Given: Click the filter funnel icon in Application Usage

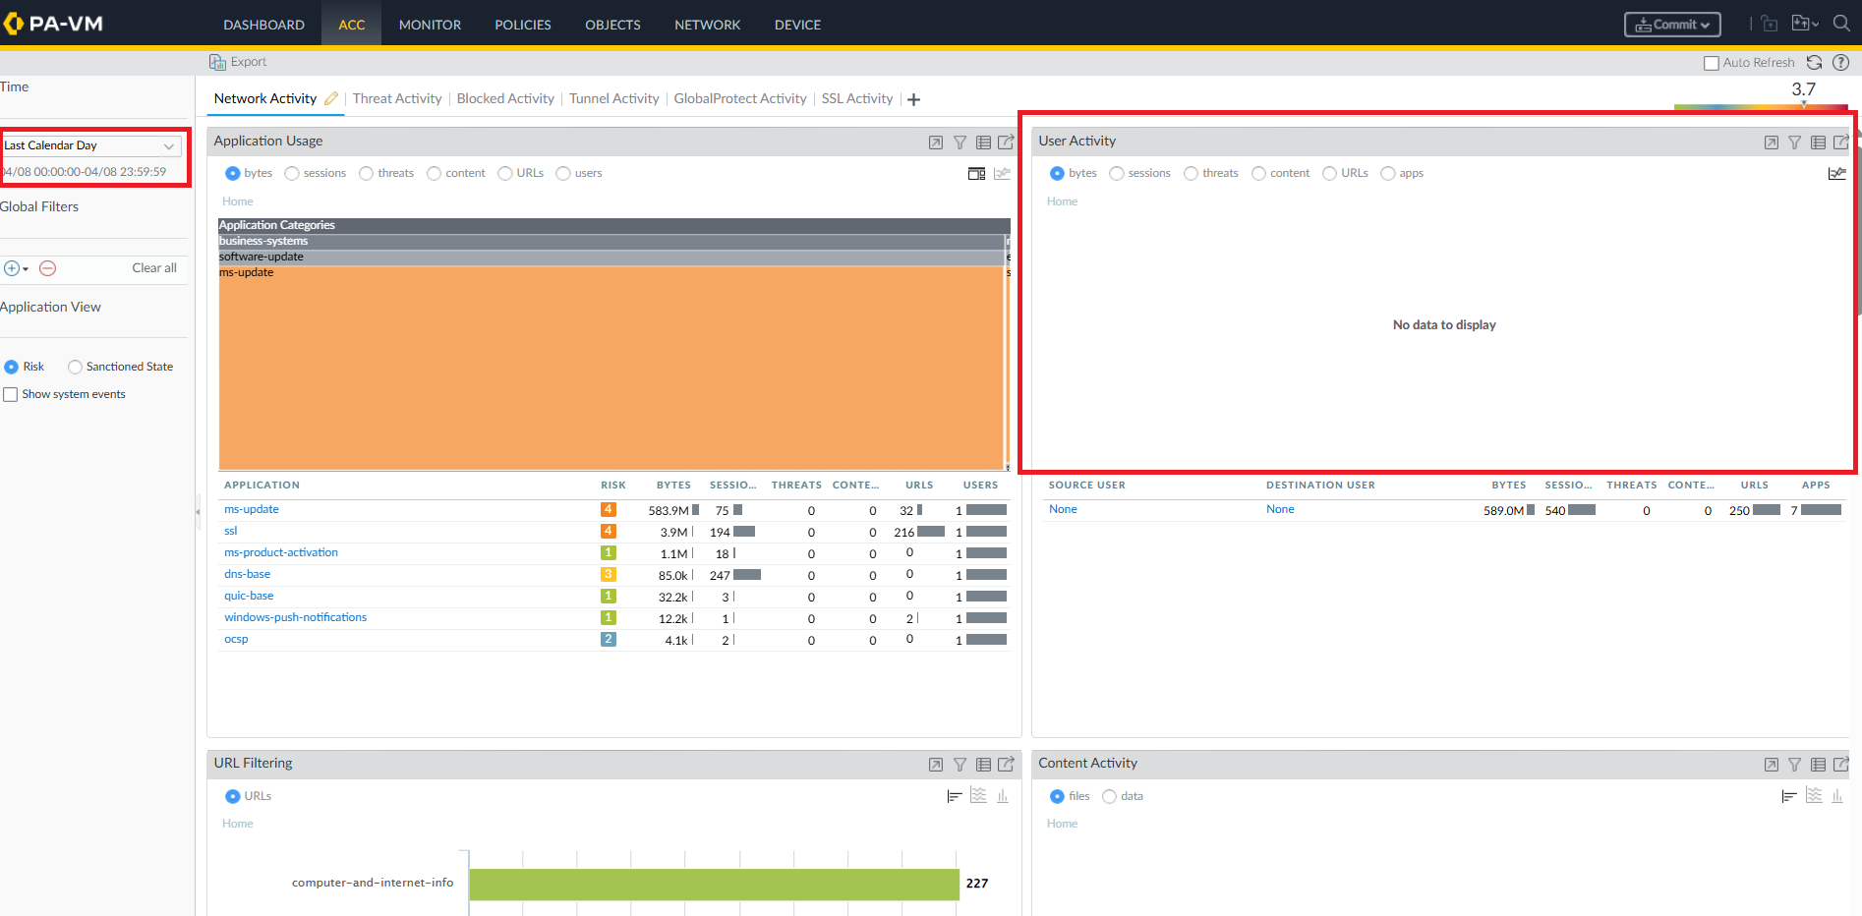Looking at the screenshot, I should [960, 143].
